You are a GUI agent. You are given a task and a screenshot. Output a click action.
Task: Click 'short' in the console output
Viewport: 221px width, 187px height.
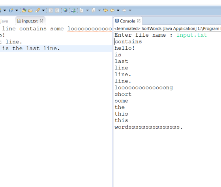coord(123,94)
